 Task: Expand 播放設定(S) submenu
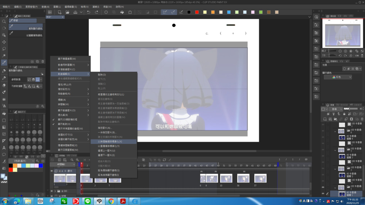(x=70, y=89)
